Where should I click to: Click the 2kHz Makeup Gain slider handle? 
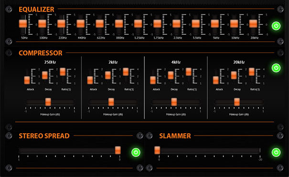pos(111,102)
